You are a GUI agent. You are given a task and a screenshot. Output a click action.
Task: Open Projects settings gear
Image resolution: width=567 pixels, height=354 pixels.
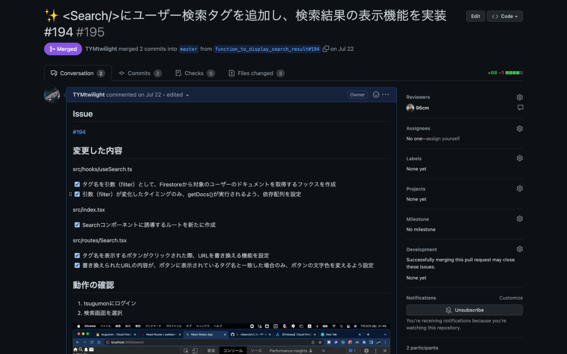tap(519, 189)
